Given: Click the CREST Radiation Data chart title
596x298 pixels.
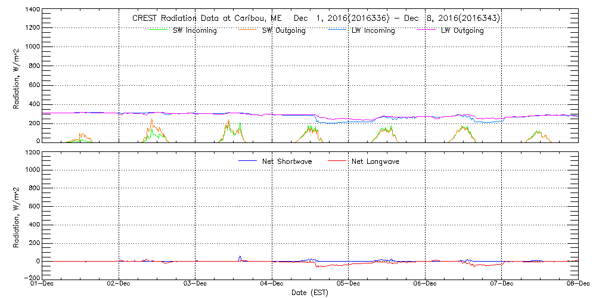Looking at the screenshot, I should coord(316,18).
